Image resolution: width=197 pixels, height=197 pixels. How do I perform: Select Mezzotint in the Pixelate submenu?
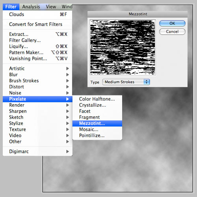tap(97, 123)
